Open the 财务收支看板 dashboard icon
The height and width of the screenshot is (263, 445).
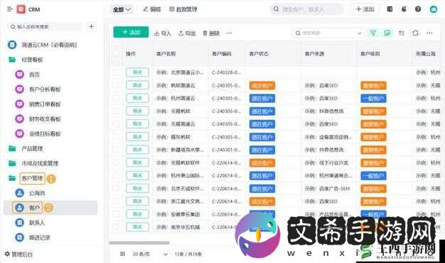pos(19,119)
